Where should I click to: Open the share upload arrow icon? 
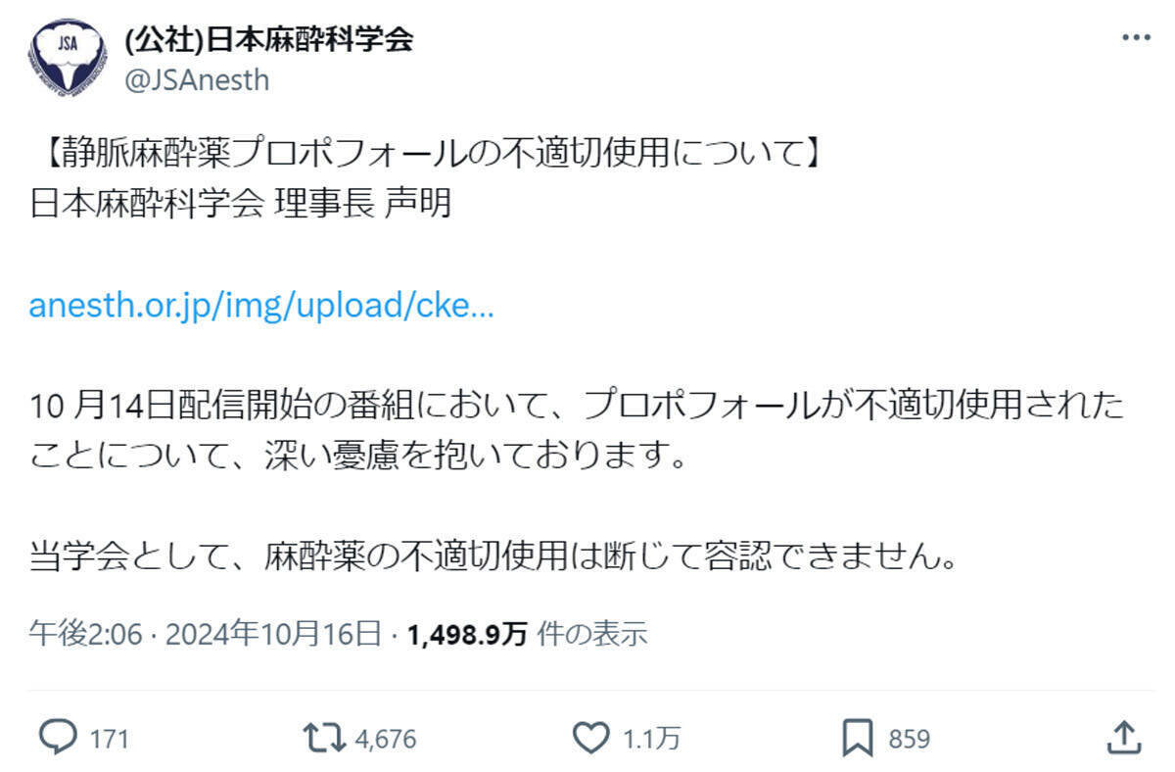(1125, 737)
